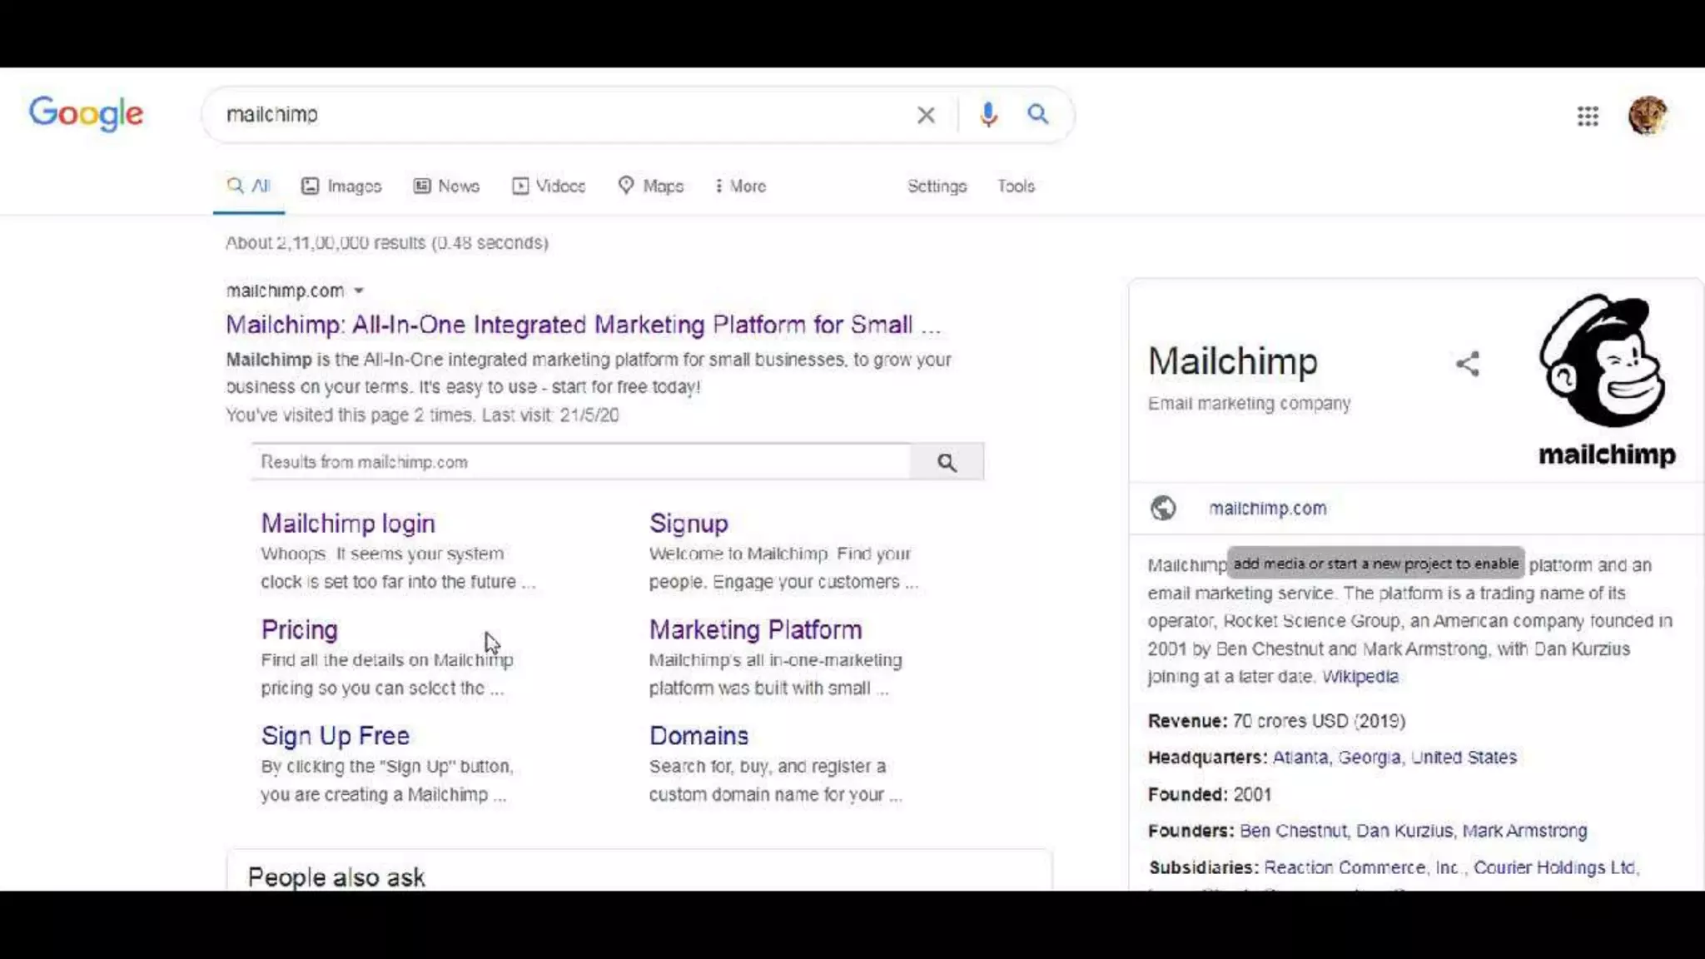Viewport: 1705px width, 959px height.
Task: Clear the search box with the X icon
Action: click(x=926, y=115)
